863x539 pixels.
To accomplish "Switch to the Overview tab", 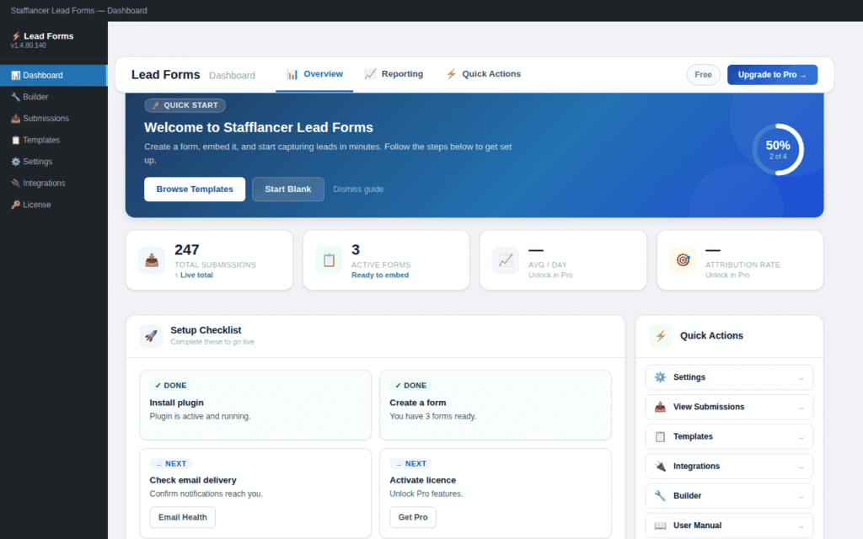I will [x=314, y=74].
